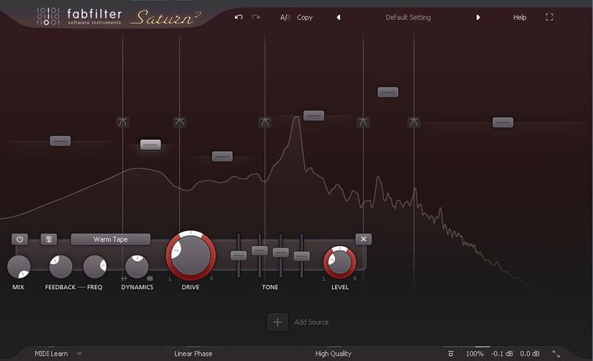
Task: Toggle the band power button
Action: coord(20,239)
